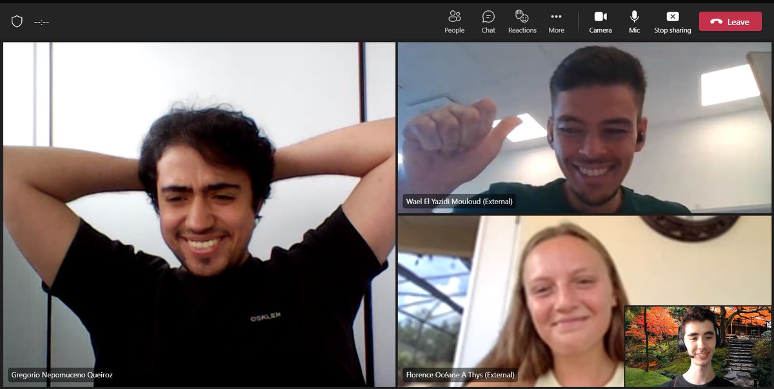Leave the meeting
Screen dimensions: 774x389
click(729, 21)
